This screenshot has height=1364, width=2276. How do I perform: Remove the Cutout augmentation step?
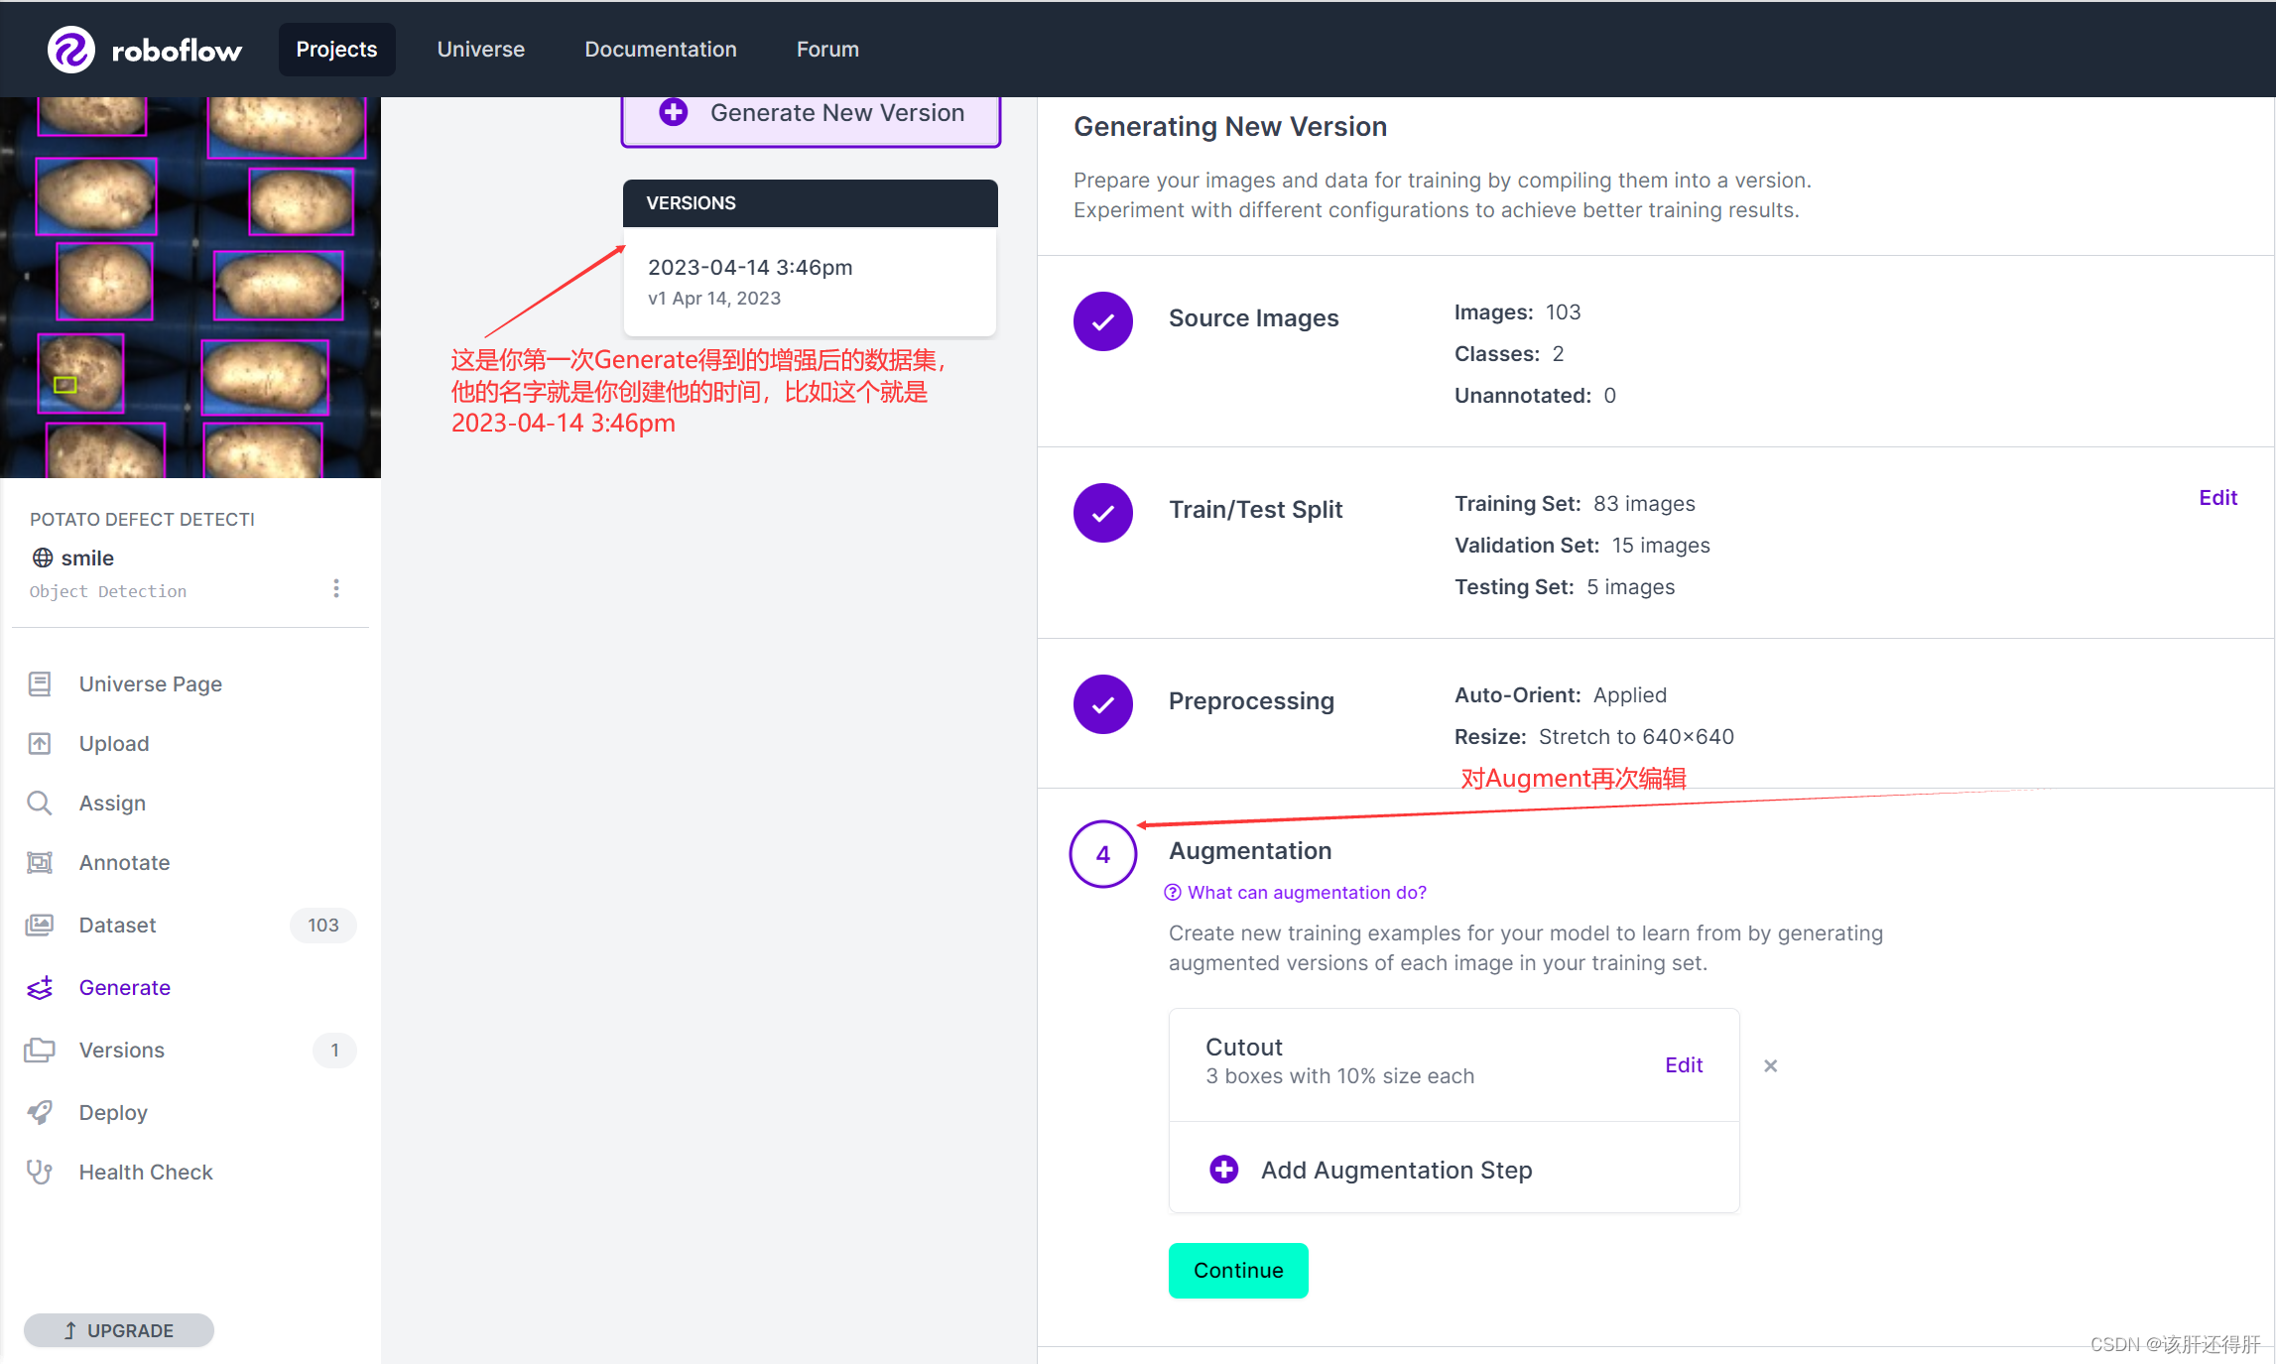[1770, 1065]
